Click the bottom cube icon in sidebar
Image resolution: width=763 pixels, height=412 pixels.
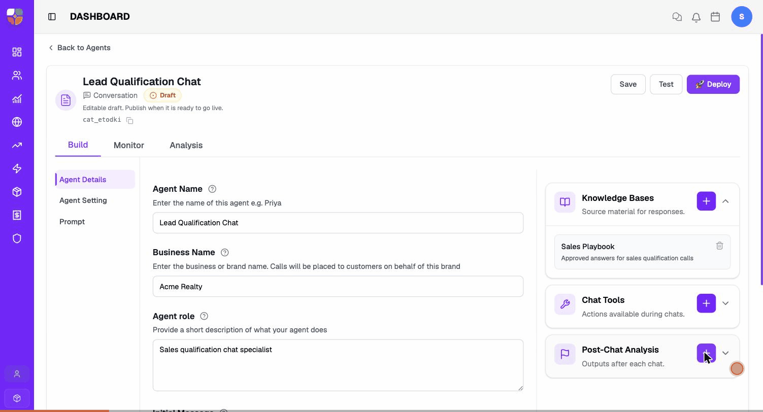tap(17, 398)
